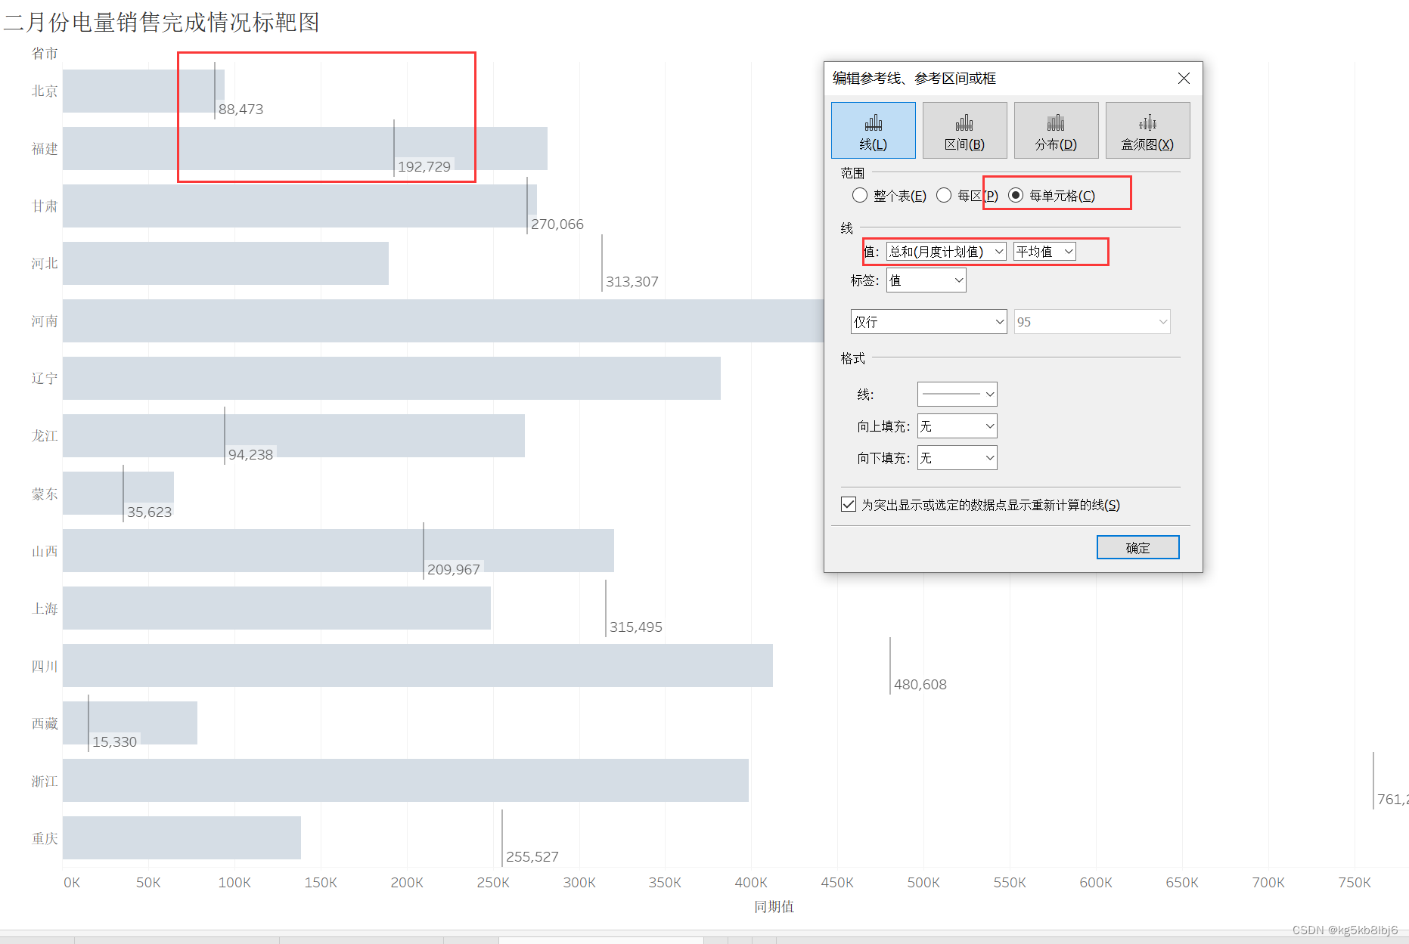Click the 315,495 reference line label

pos(636,627)
